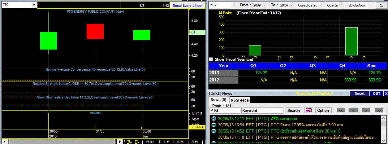The height and width of the screenshot is (144, 388).
Task: Go to previous news page (<)
Action: (x=353, y=111)
